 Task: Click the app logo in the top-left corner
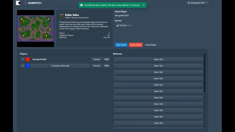pyautogui.click(x=18, y=3)
